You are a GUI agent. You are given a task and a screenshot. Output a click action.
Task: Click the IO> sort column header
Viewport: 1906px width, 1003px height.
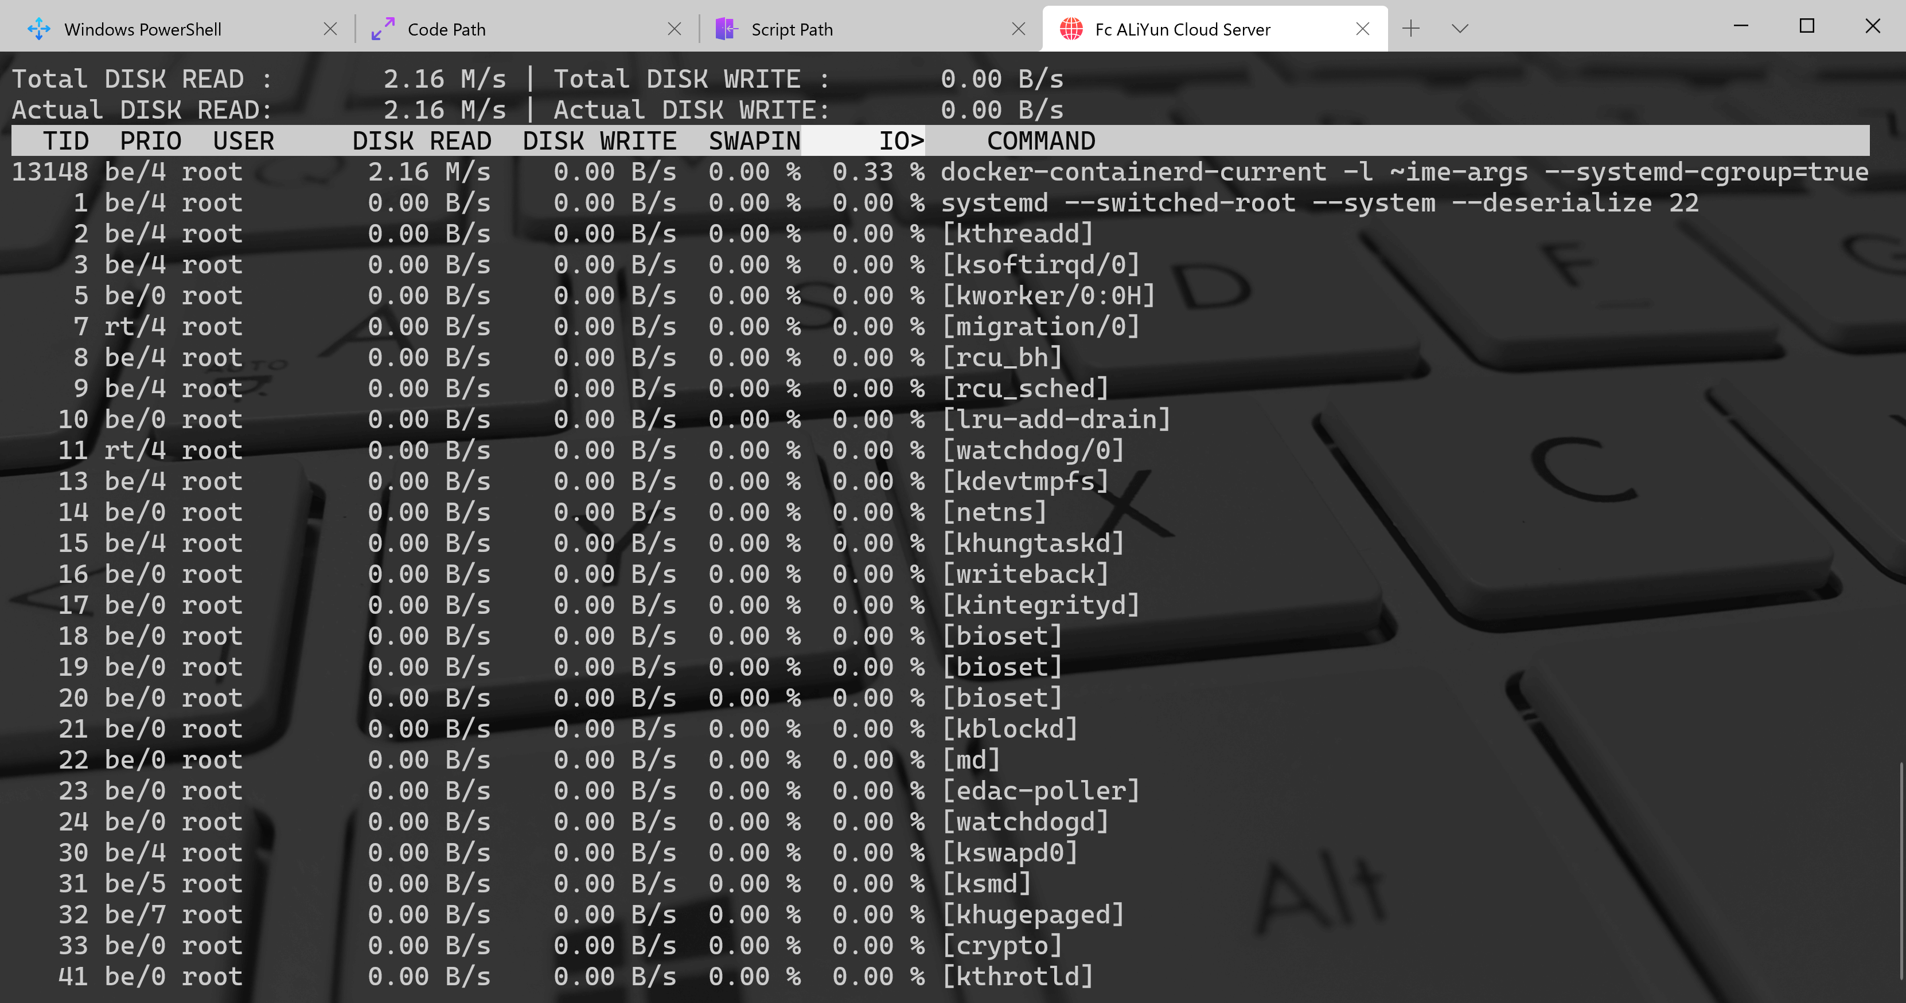[901, 140]
